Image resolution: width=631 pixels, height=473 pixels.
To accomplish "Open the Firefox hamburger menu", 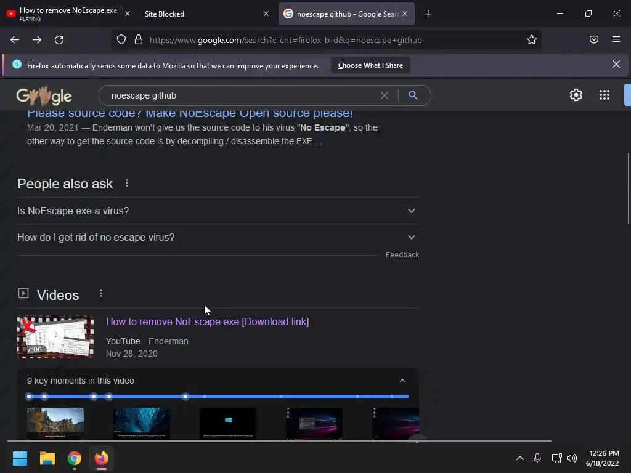I will tap(616, 39).
